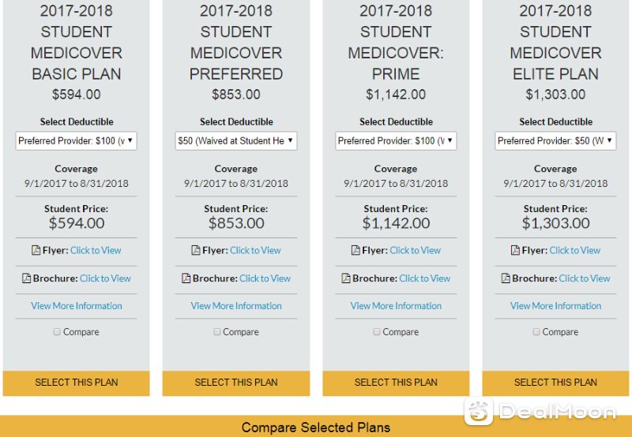Viewport: 632px width, 437px height.
Task: View the Prime plan brochure link
Action: click(424, 278)
